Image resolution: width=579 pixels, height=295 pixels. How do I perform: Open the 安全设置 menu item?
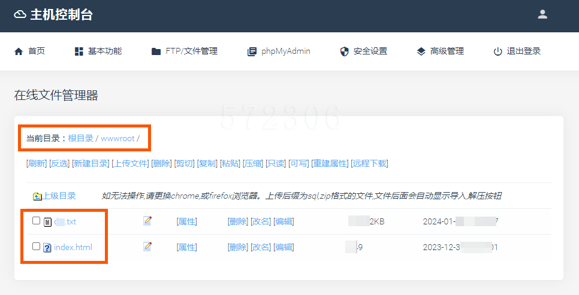point(370,51)
